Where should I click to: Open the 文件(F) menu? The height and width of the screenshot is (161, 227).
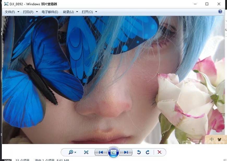(10, 12)
